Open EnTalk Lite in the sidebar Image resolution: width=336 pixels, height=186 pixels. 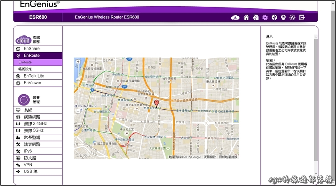[38, 76]
